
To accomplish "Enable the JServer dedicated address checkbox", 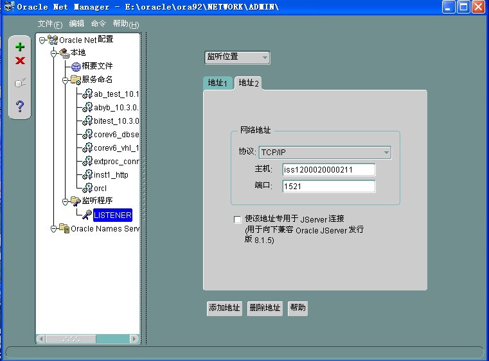I will click(237, 220).
